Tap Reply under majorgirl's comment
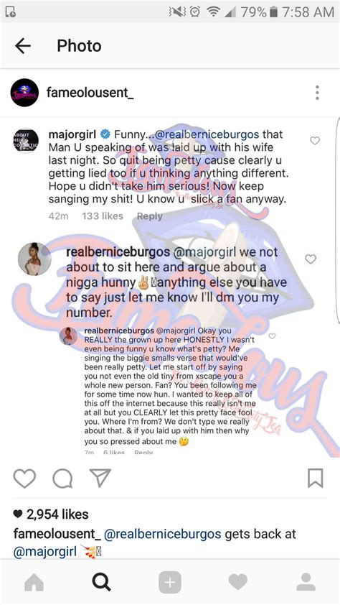Image resolution: width=340 pixels, height=605 pixels. (150, 216)
